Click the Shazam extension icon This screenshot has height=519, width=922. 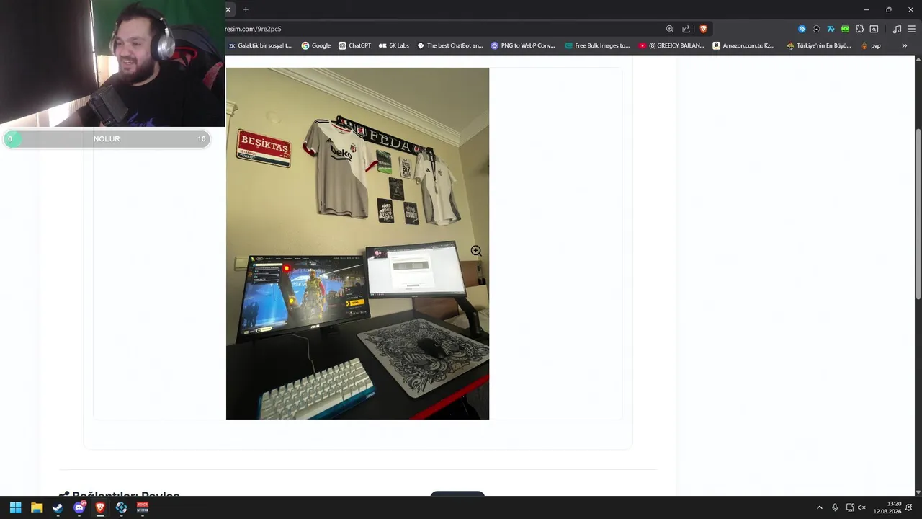point(802,29)
